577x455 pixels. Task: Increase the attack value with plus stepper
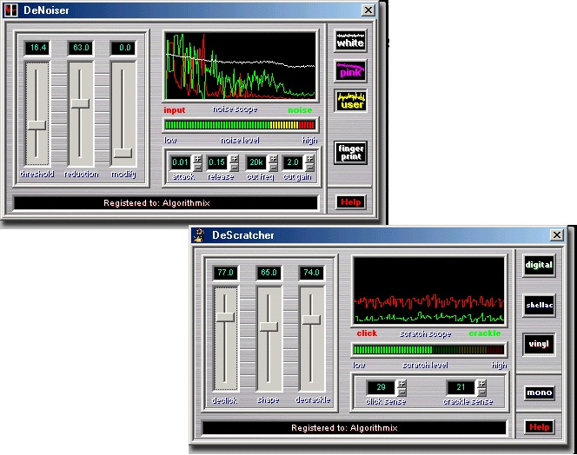pos(197,158)
